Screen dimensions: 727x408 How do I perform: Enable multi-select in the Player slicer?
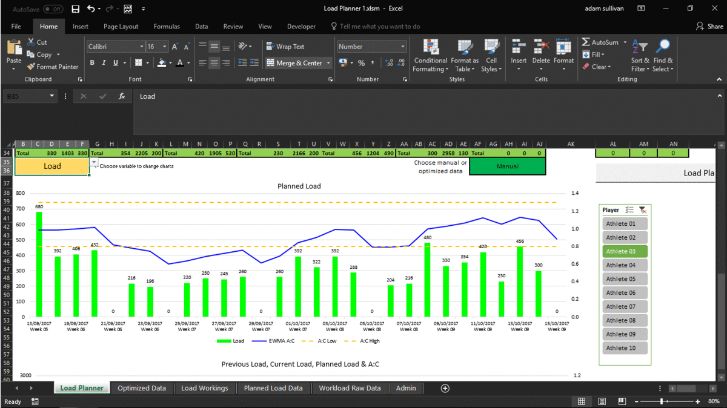[629, 210]
